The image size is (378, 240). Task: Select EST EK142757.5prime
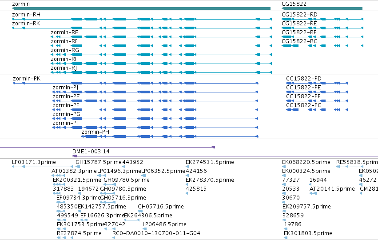[x=102, y=207]
